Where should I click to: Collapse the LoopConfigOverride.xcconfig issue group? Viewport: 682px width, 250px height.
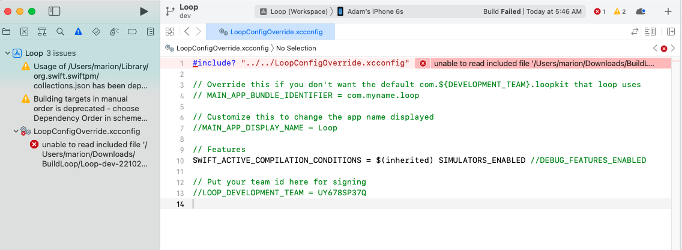click(16, 131)
